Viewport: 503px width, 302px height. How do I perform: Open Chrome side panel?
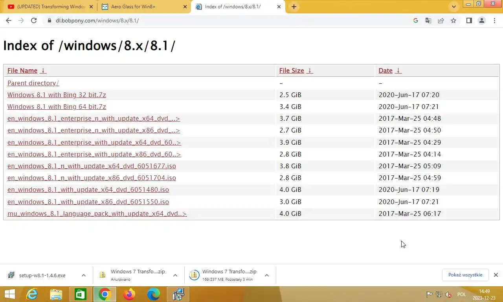(x=469, y=20)
